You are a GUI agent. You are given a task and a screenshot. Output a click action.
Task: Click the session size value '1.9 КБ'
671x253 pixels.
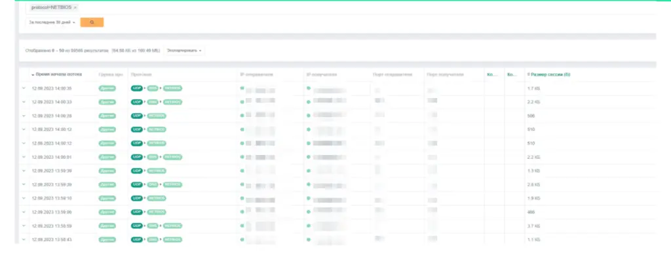click(533, 198)
